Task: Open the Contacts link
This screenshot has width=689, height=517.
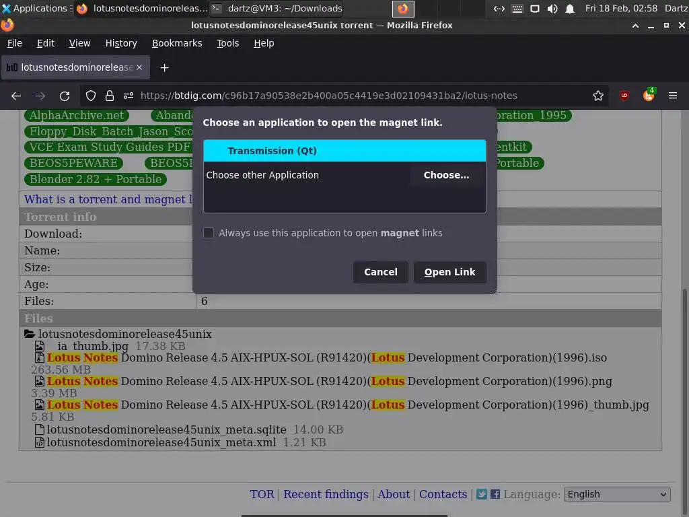Action: [443, 494]
